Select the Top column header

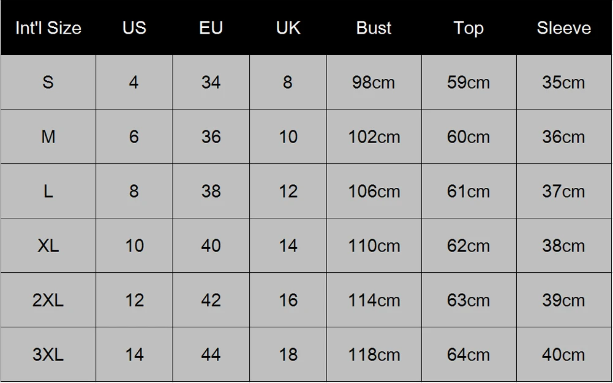(x=468, y=28)
